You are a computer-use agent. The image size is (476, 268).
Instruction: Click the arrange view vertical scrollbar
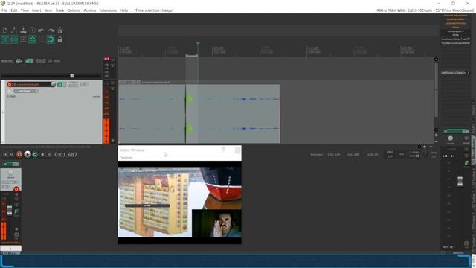tap(437, 89)
